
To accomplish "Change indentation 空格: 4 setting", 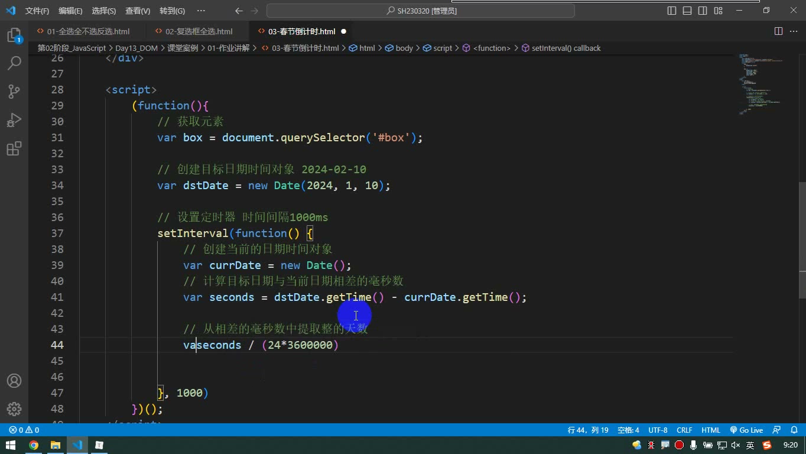I will (628, 430).
